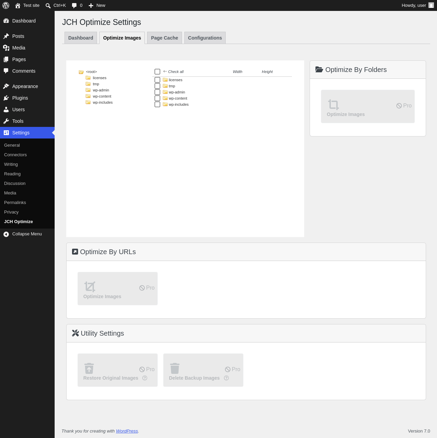Viewport: 437px width, 438px height.
Task: Open Reading settings submenu item
Action: (12, 174)
